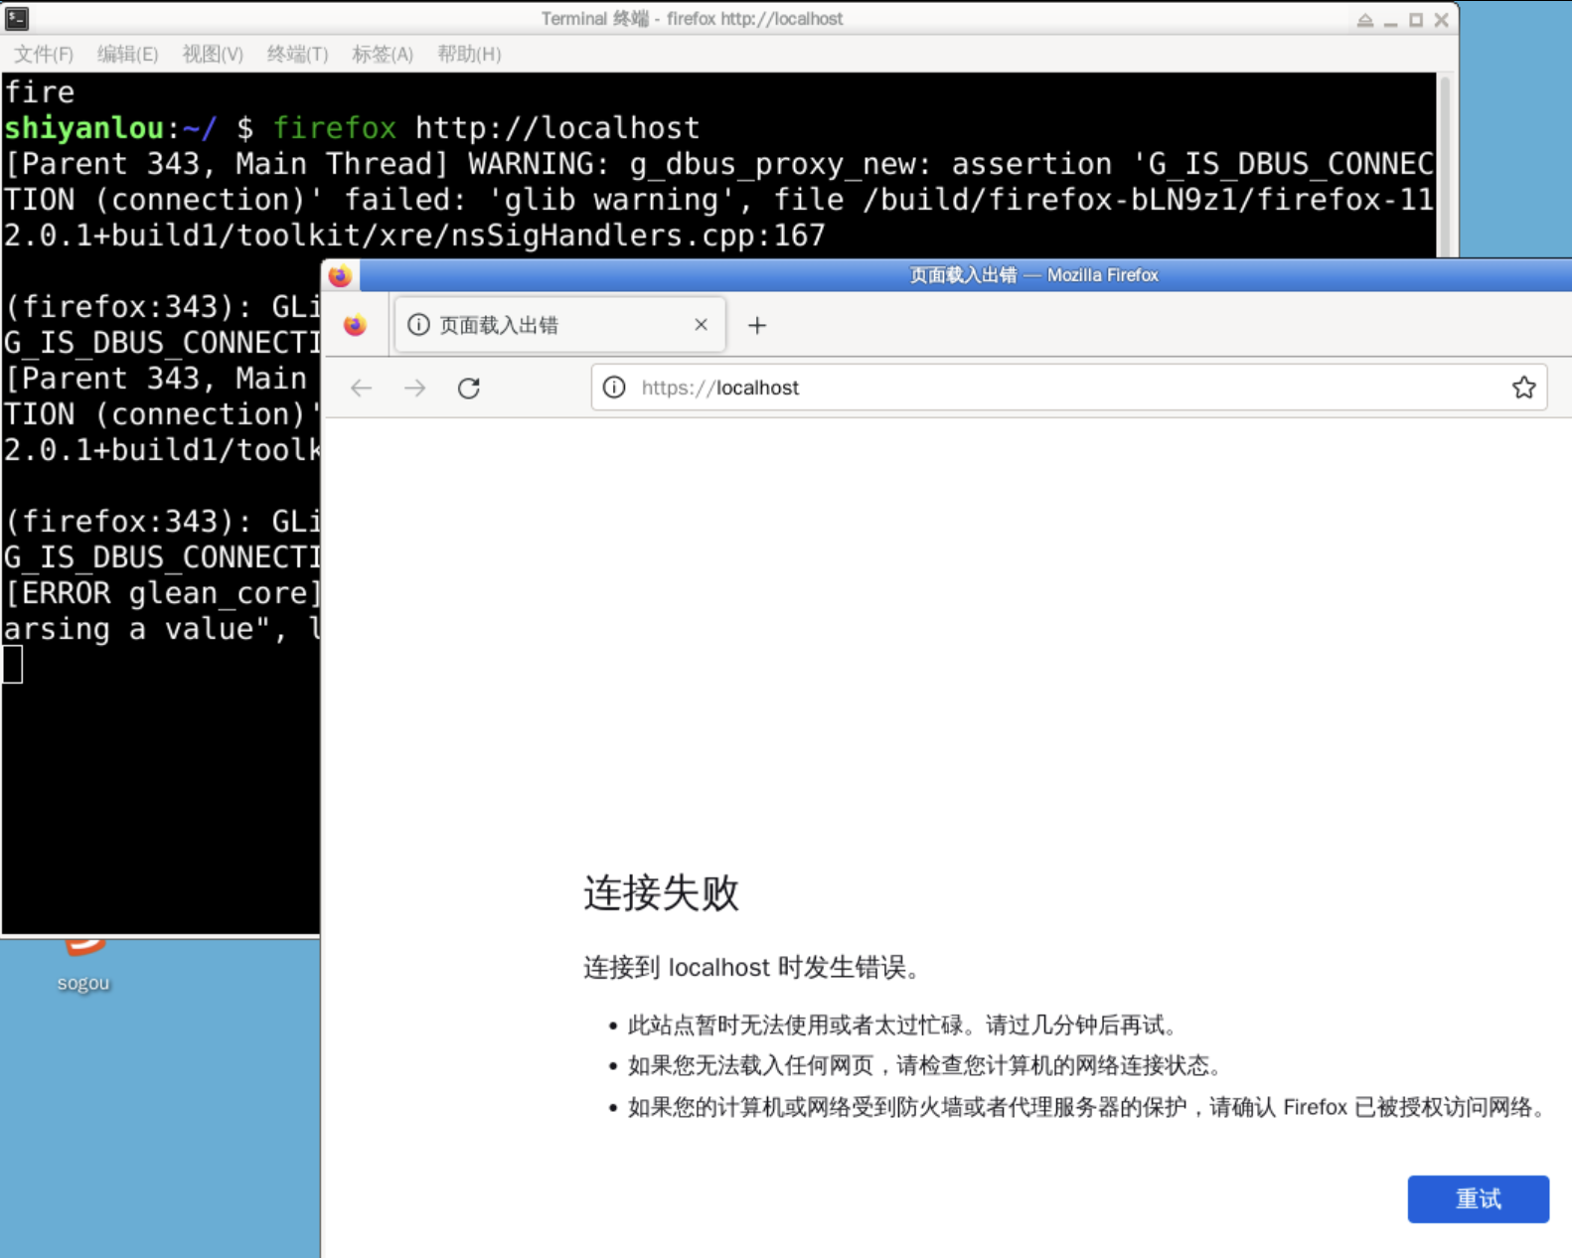Open the 文件(F) menu in Terminal
The height and width of the screenshot is (1258, 1572).
coord(44,54)
